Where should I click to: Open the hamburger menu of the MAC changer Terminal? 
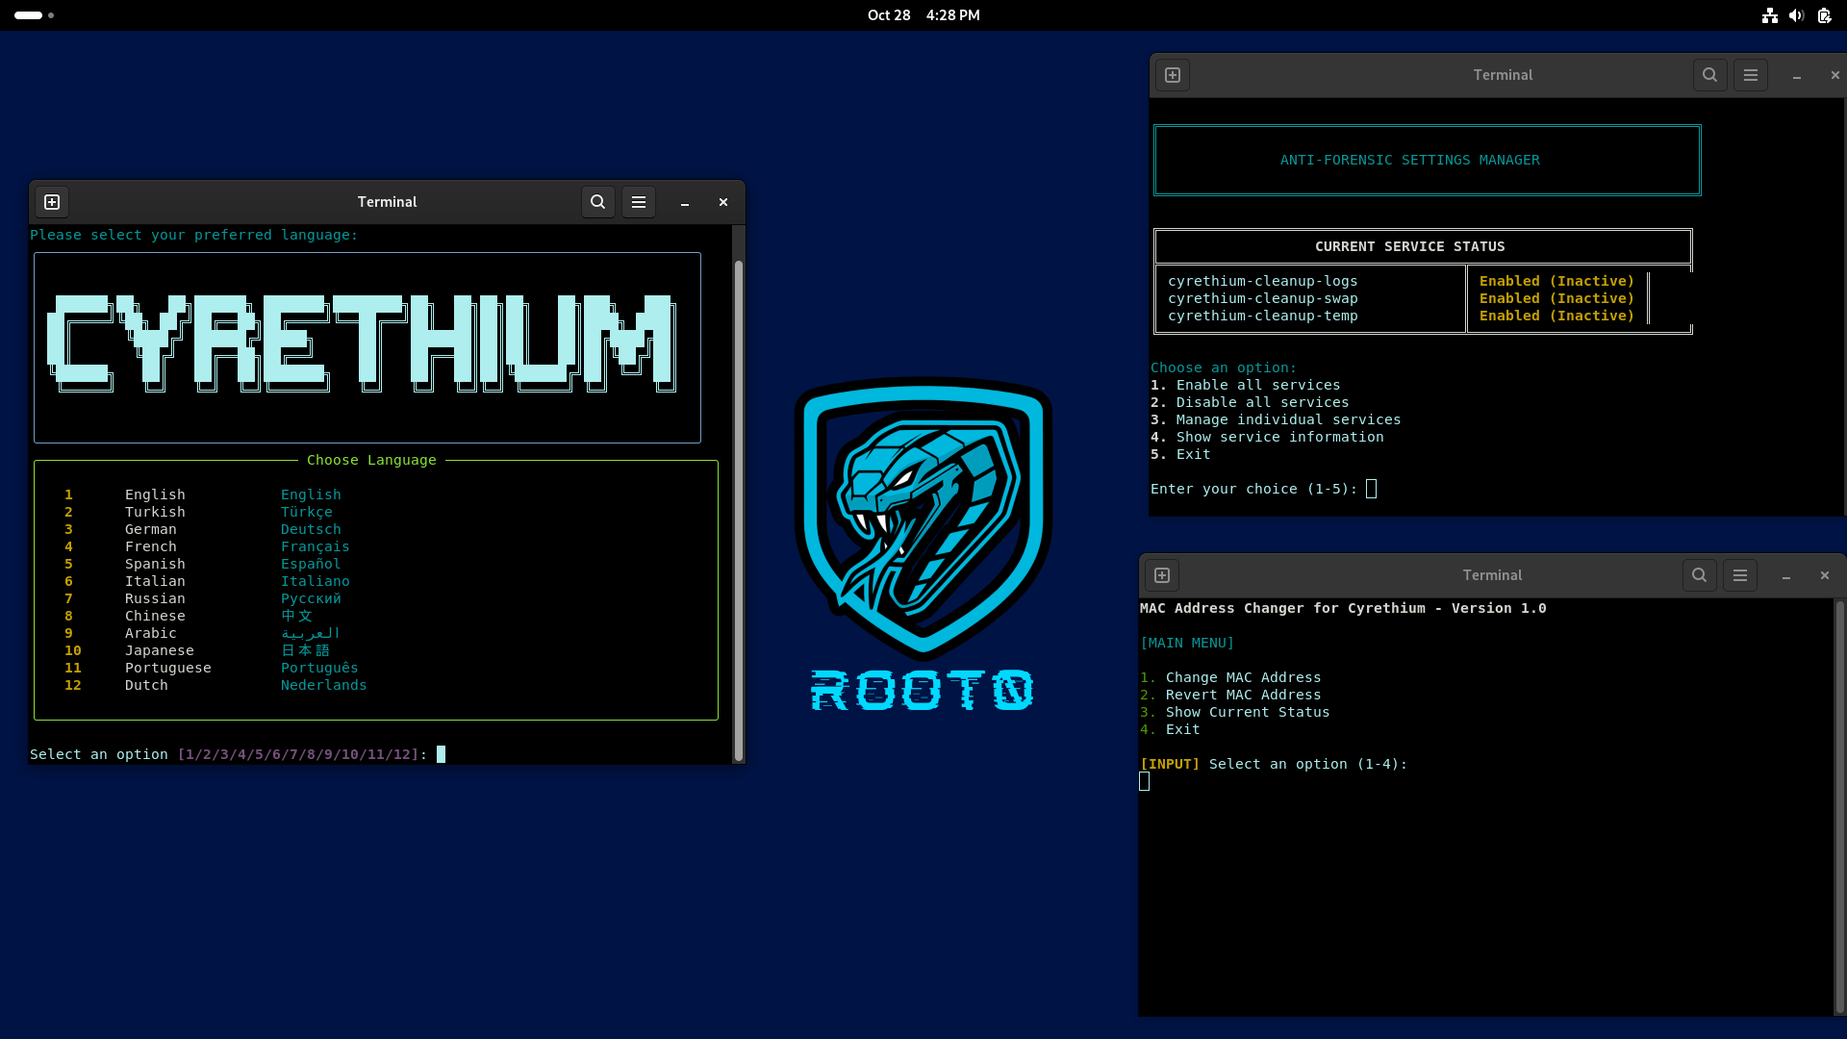pos(1739,574)
